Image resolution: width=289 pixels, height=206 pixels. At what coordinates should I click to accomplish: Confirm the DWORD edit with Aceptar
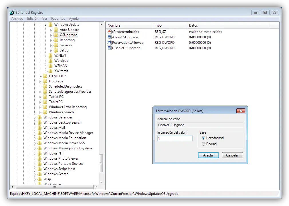point(208,155)
